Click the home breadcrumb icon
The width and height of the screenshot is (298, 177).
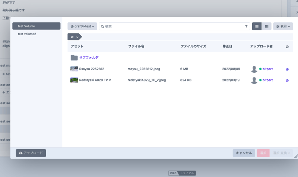[x=72, y=37]
